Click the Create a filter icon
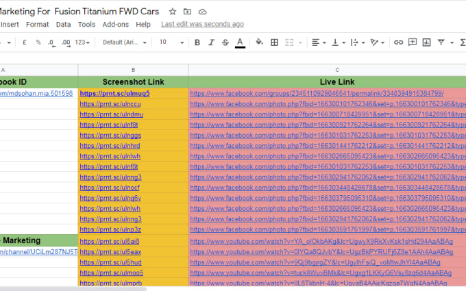Screen dimensions: 466x291 (x=441, y=42)
